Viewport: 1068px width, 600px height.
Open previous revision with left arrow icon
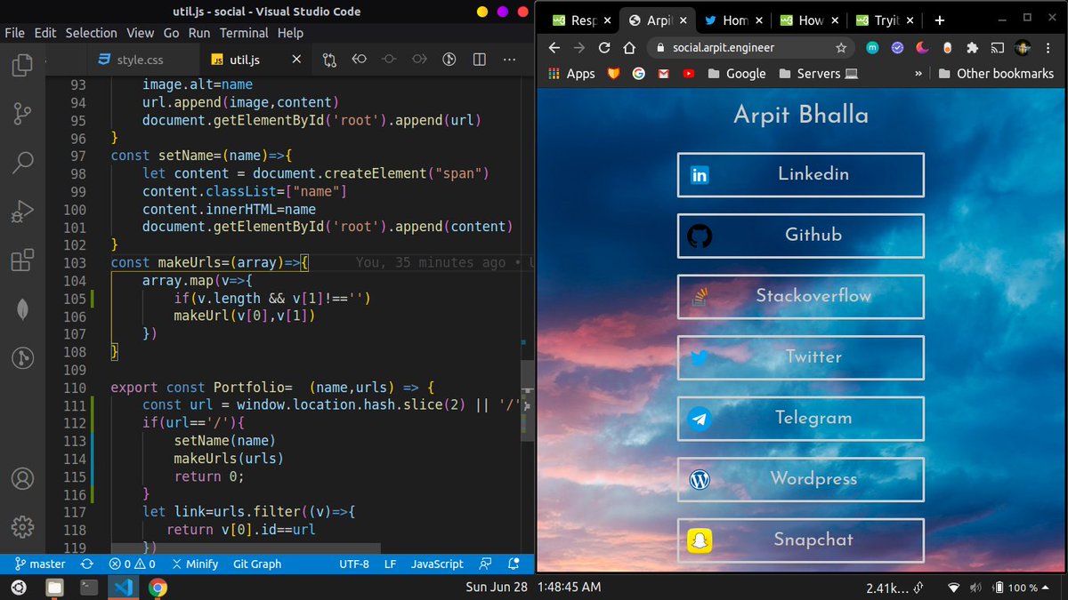click(x=360, y=60)
